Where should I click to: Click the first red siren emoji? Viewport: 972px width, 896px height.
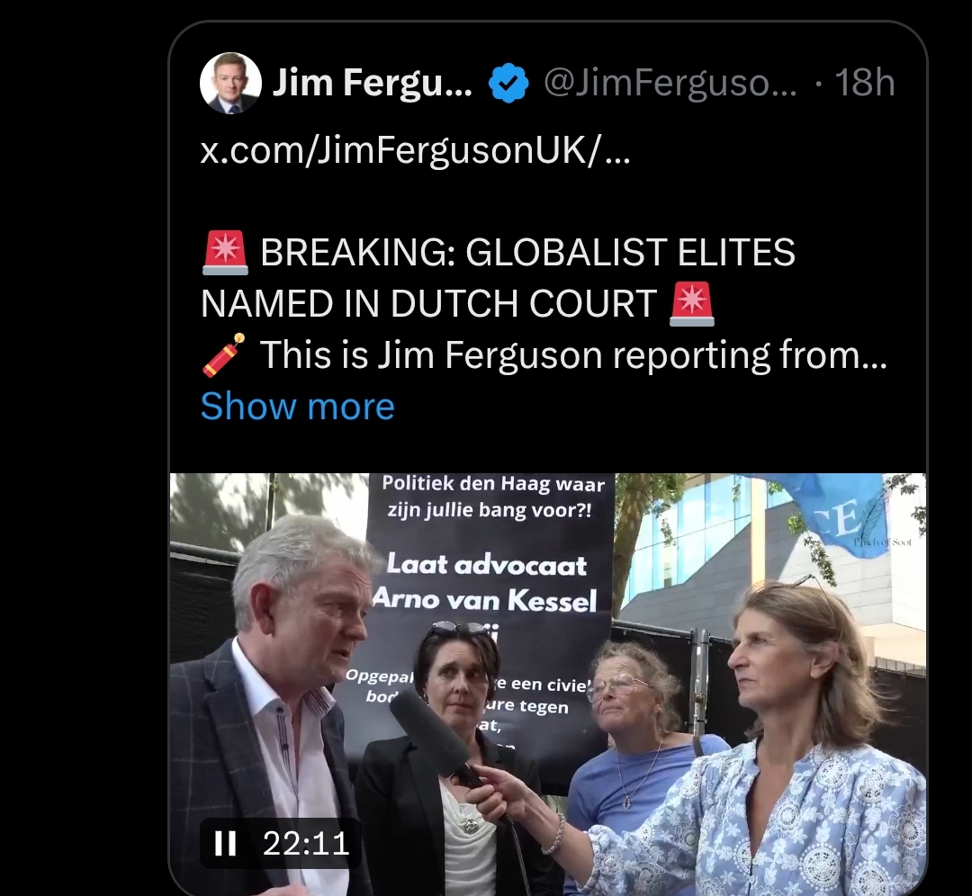click(x=226, y=253)
